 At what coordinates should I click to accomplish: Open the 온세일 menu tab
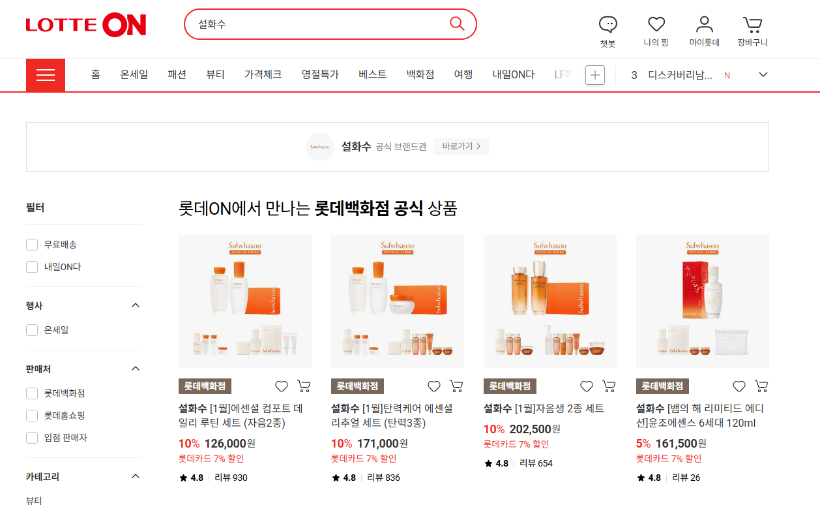134,74
